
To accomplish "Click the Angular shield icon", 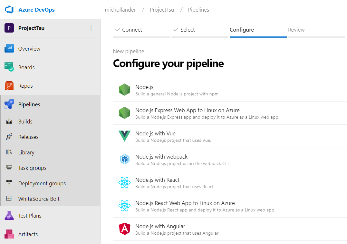I will click(124, 229).
